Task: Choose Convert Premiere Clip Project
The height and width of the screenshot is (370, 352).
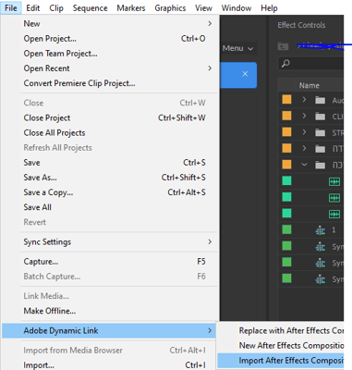Action: (110, 83)
